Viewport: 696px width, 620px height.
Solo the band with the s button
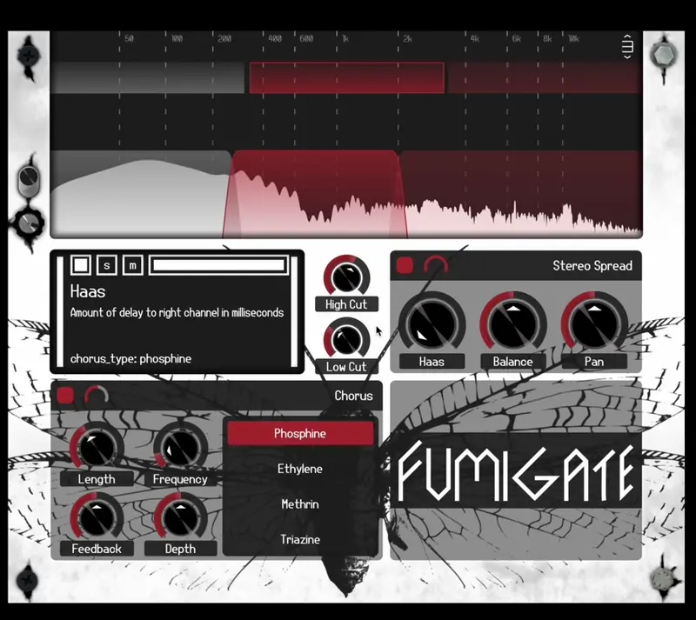107,264
